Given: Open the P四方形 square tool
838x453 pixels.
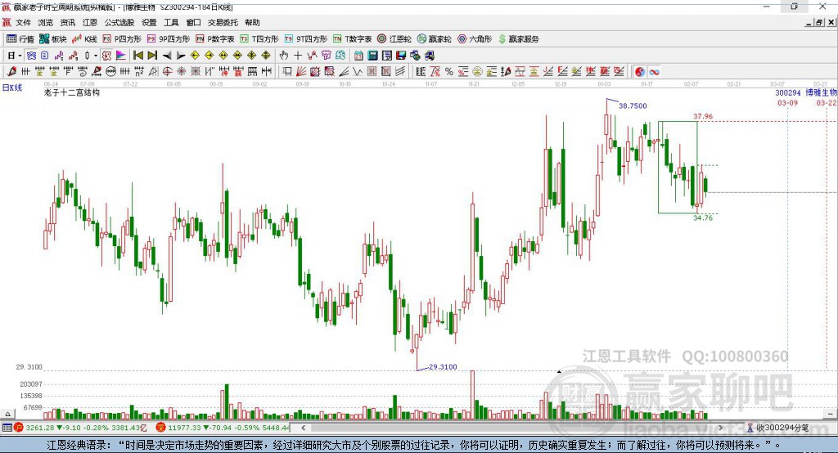Looking at the screenshot, I should coord(122,39).
